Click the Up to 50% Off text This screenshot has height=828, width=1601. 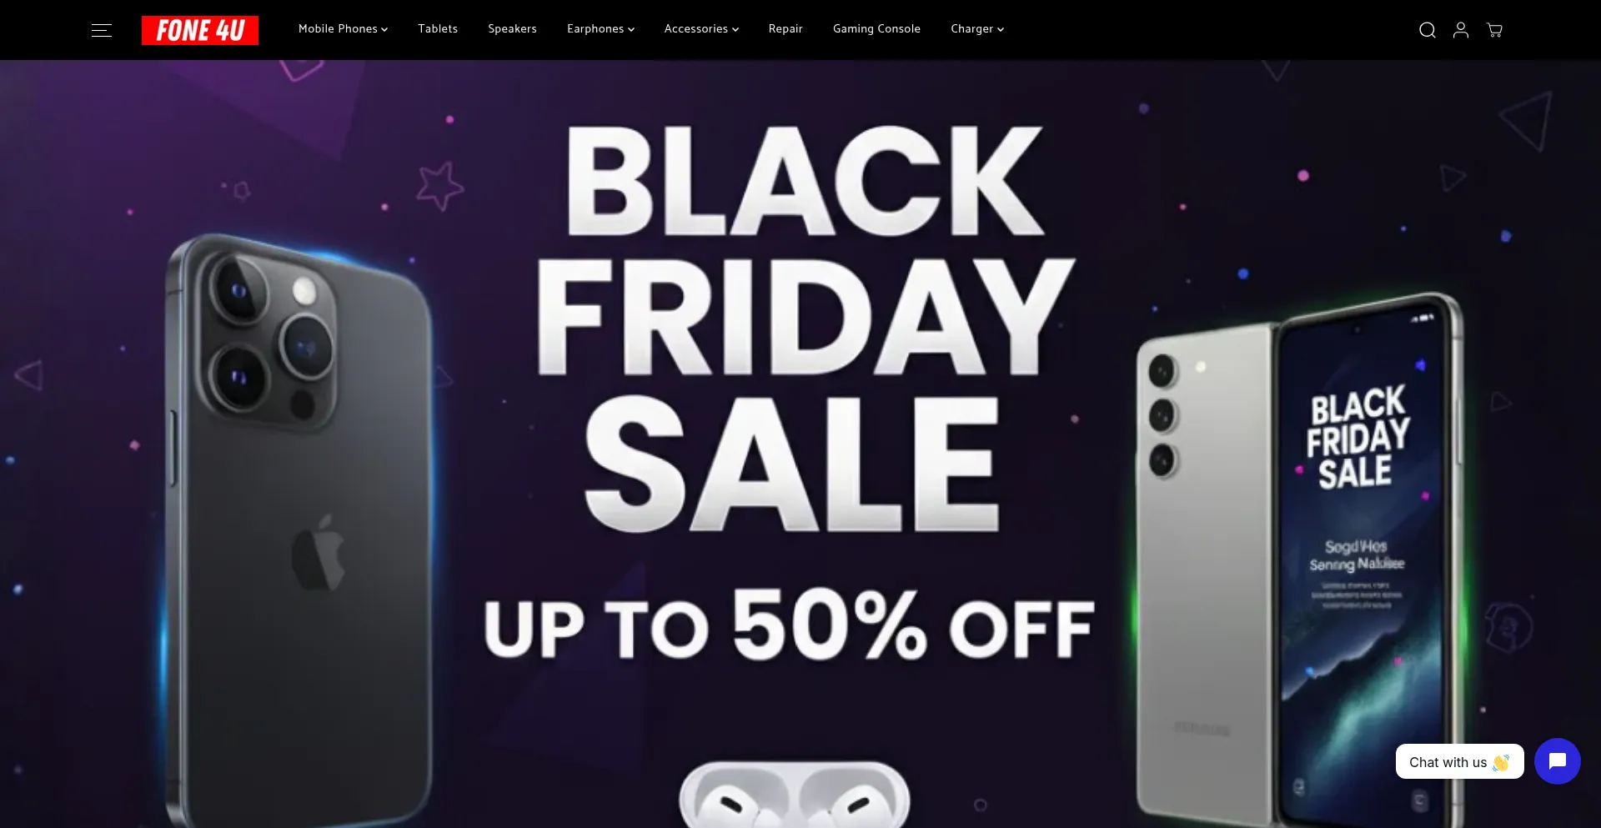tap(789, 625)
